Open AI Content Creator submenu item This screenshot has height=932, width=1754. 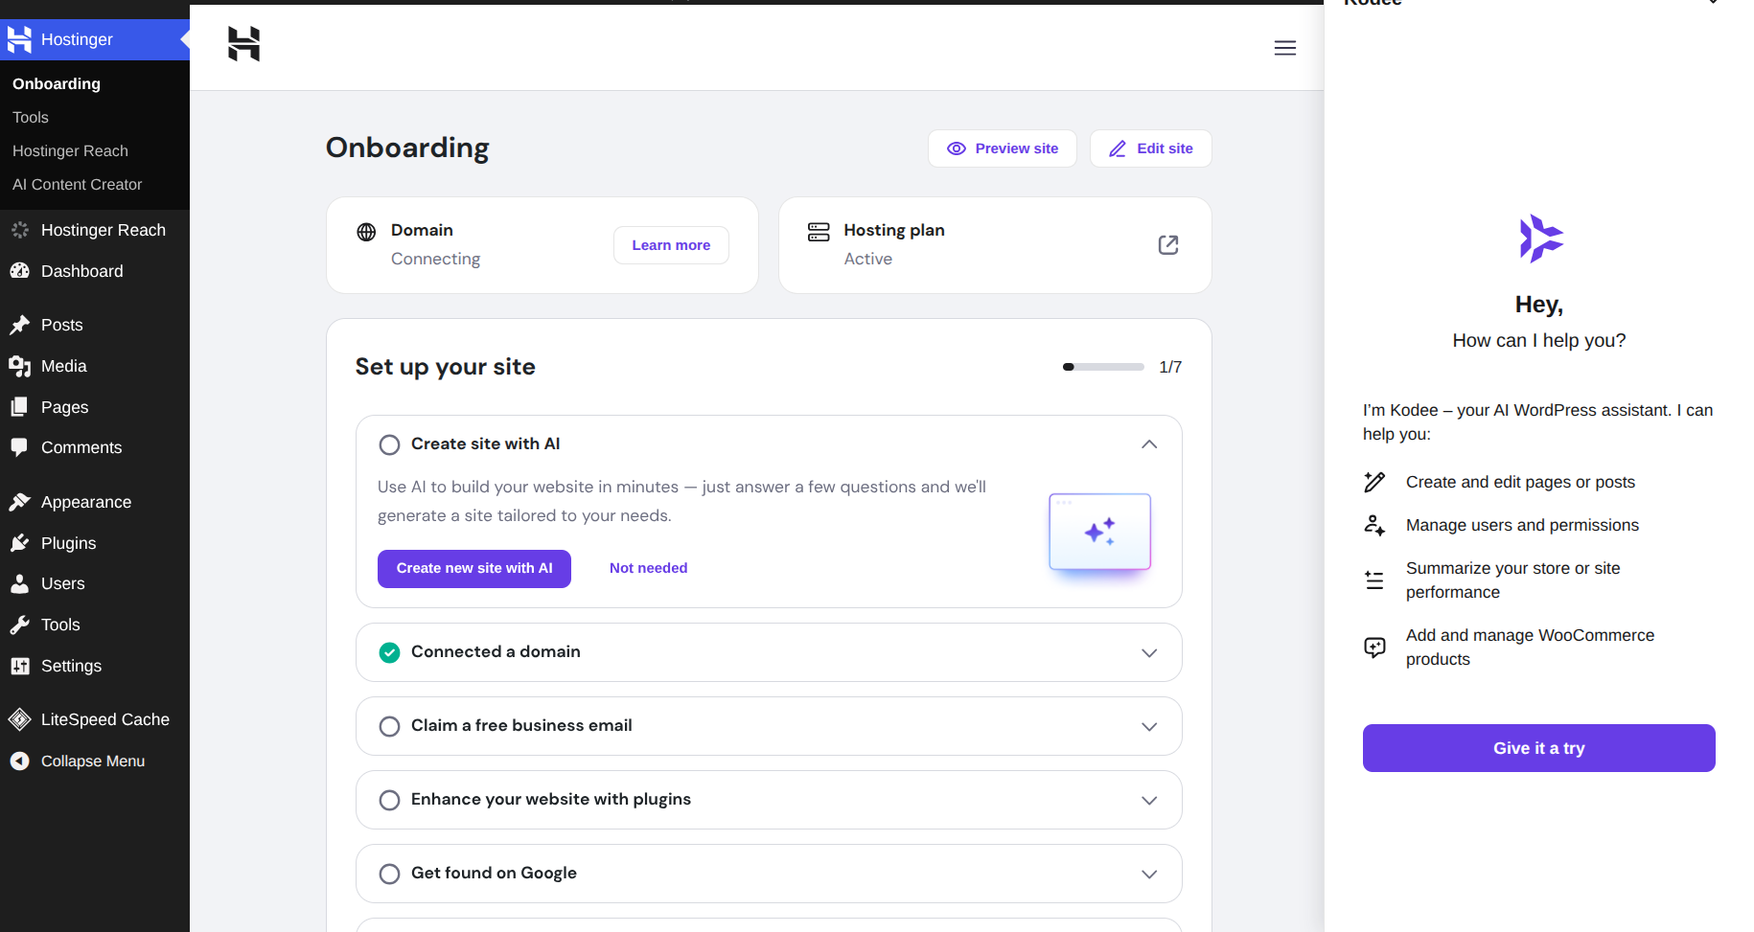pos(77,184)
